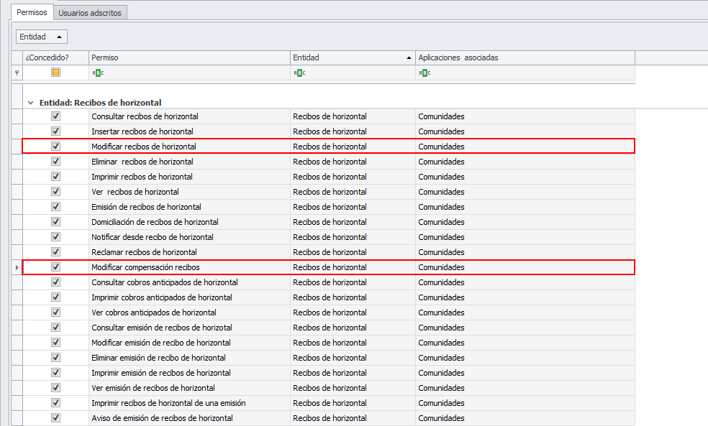Click the row indicator arrow beside Modificar compensación
The image size is (708, 426).
tap(17, 267)
